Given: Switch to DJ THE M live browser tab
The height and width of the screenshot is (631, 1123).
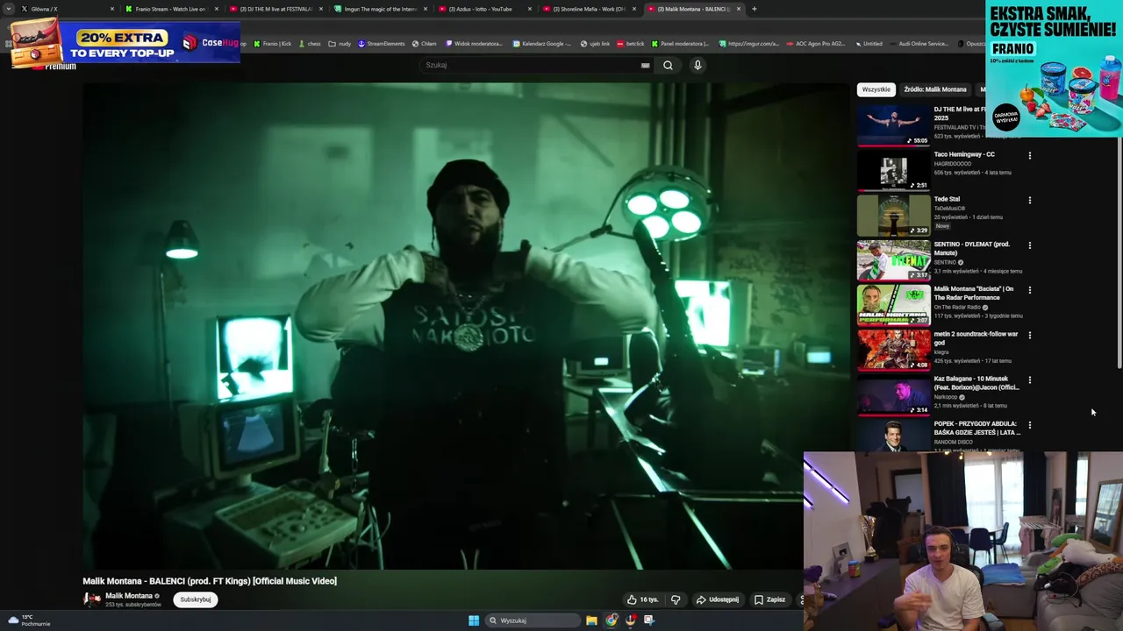Looking at the screenshot, I should 275,9.
